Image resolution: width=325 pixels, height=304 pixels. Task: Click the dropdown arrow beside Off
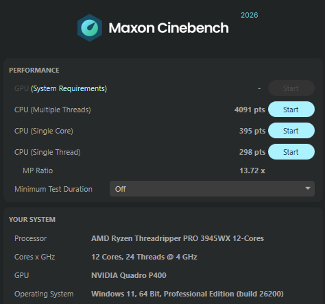(308, 188)
